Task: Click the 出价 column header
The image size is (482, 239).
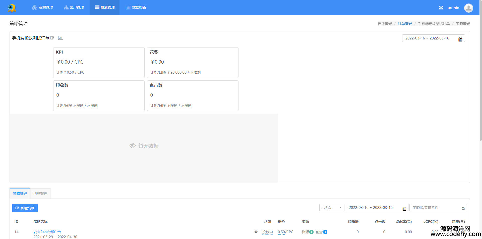Action: click(281, 222)
